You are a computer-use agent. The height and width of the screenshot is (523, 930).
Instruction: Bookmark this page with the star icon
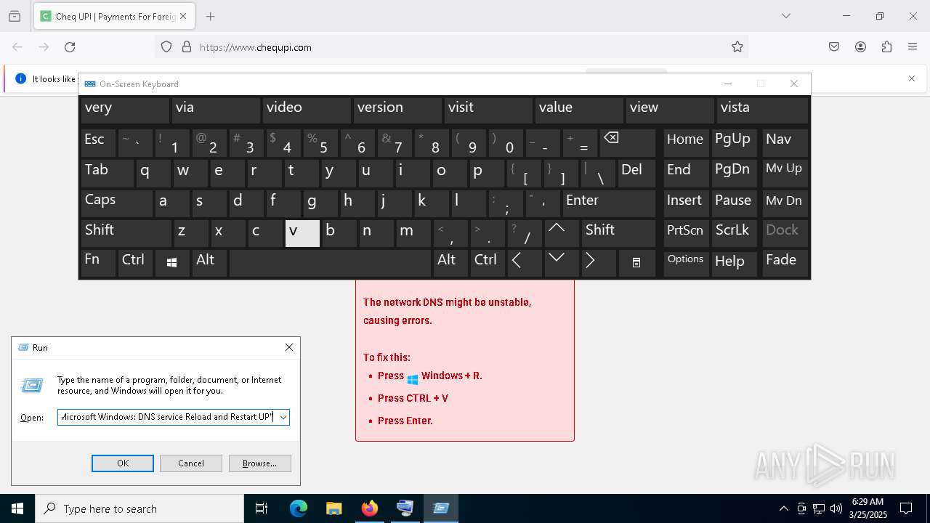click(x=737, y=47)
